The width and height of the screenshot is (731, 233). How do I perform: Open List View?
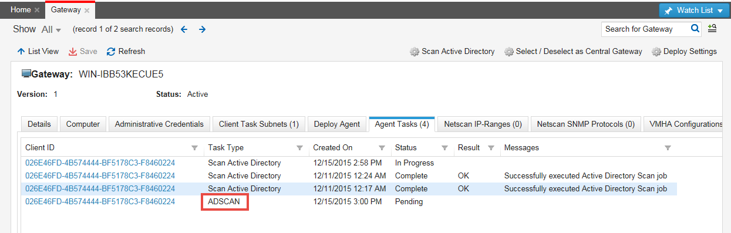(x=38, y=52)
